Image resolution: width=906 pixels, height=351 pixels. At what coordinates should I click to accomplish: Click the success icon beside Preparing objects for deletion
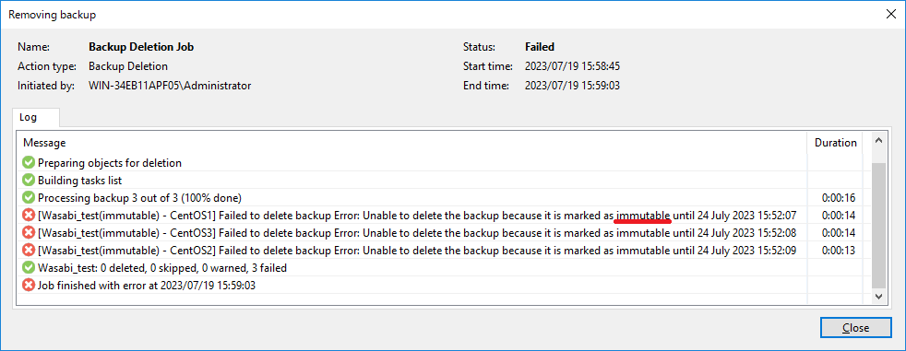29,163
